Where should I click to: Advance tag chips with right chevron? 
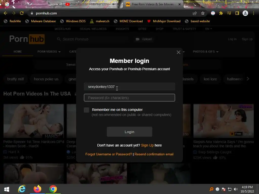coord(248,79)
